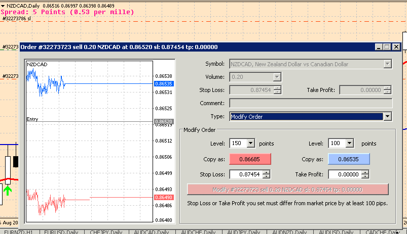Copy stop loss value 0.86685
The width and height of the screenshot is (407, 234).
(x=250, y=159)
